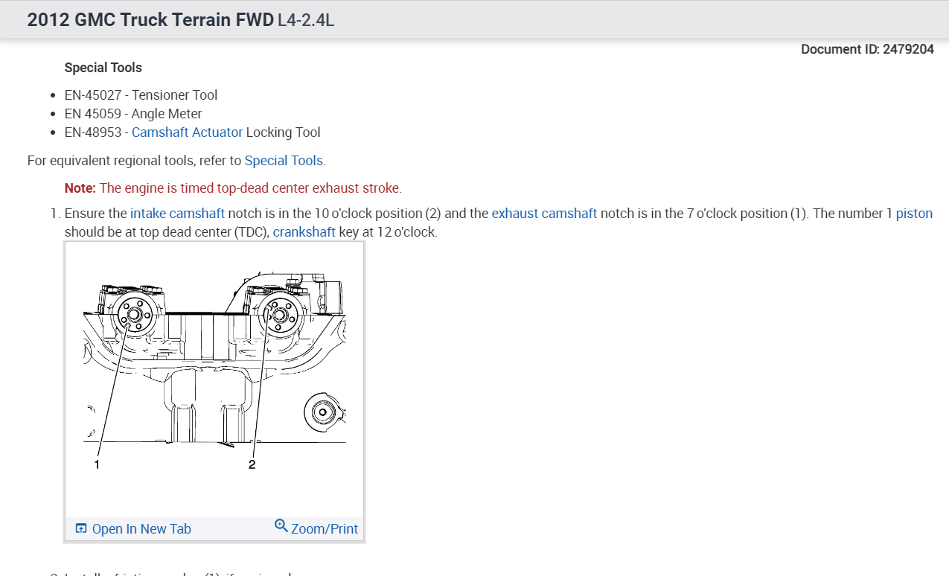Click callout number 1 in diagram
The image size is (949, 576).
click(x=97, y=464)
